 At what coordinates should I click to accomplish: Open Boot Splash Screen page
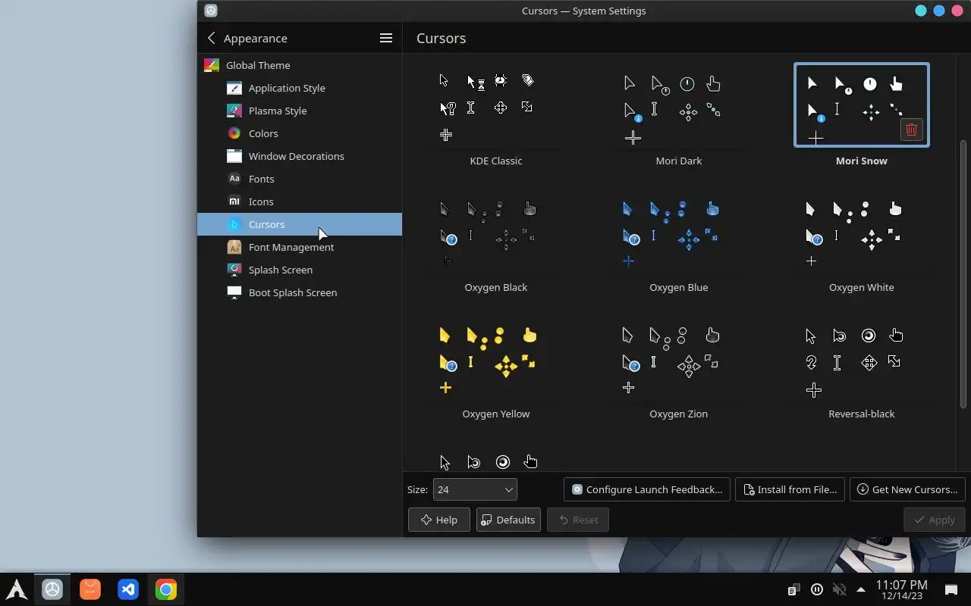pyautogui.click(x=300, y=292)
